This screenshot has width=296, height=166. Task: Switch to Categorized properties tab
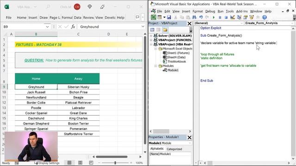174,149
